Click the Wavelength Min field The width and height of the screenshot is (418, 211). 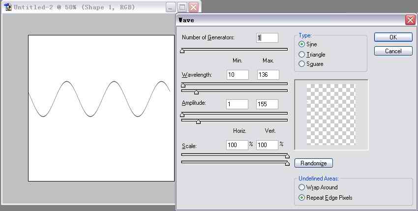(238, 75)
